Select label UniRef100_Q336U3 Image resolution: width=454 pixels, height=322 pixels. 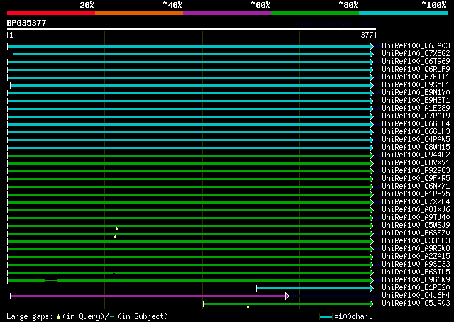pos(416,241)
